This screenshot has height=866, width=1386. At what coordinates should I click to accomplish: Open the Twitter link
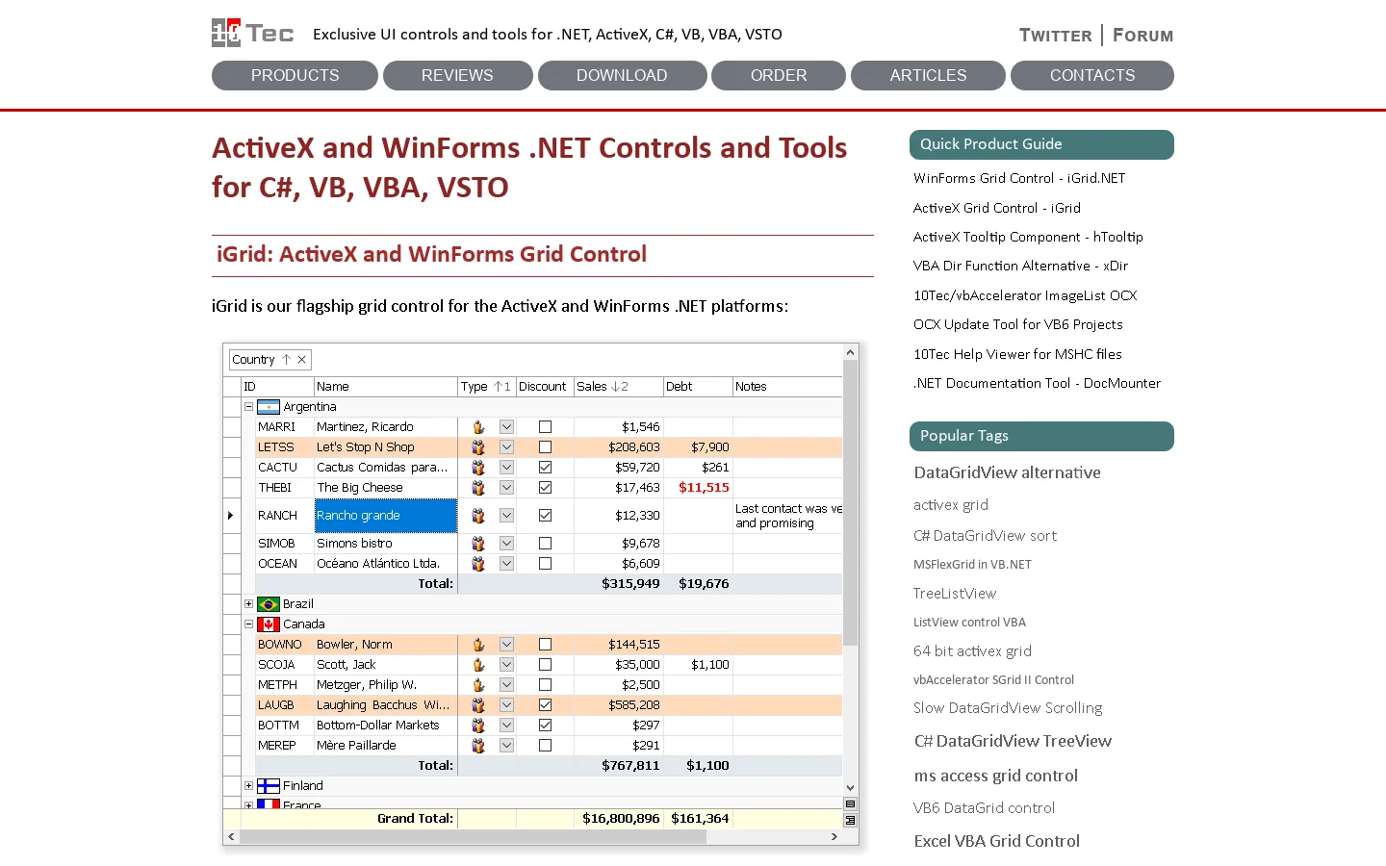pos(1056,36)
